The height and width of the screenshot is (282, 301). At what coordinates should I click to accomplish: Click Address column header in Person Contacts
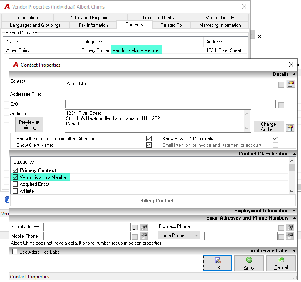point(225,42)
